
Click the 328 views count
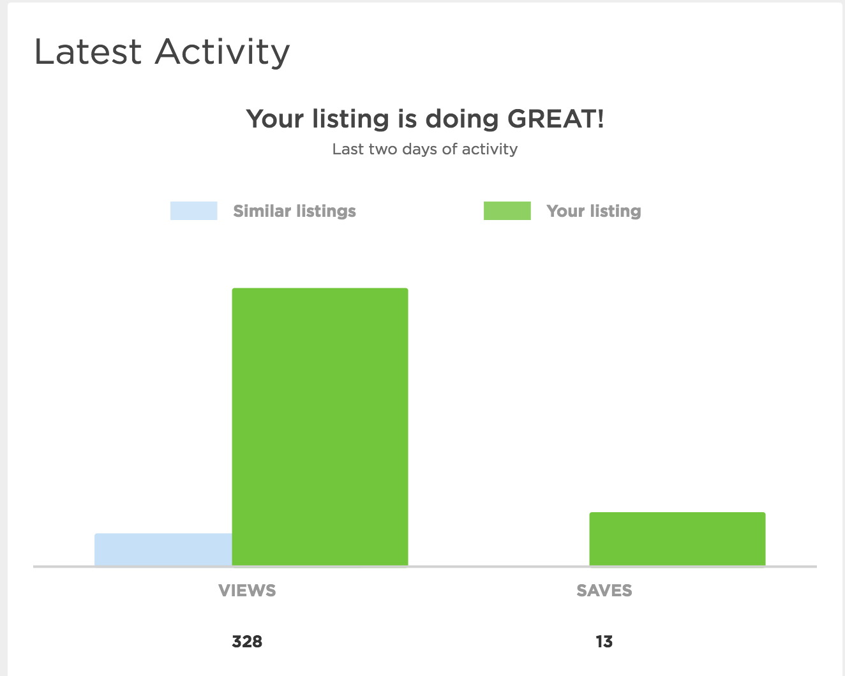coord(247,642)
